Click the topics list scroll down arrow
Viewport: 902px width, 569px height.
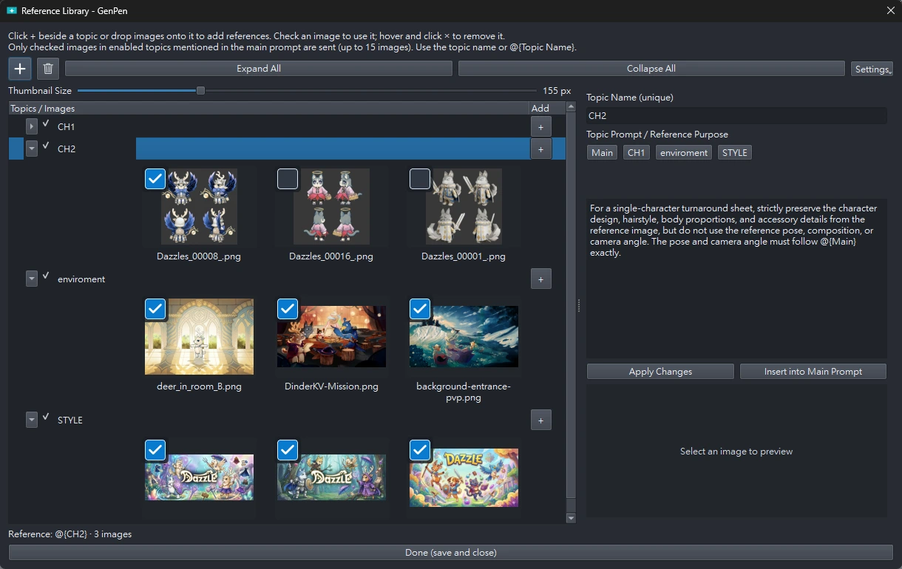pos(571,519)
